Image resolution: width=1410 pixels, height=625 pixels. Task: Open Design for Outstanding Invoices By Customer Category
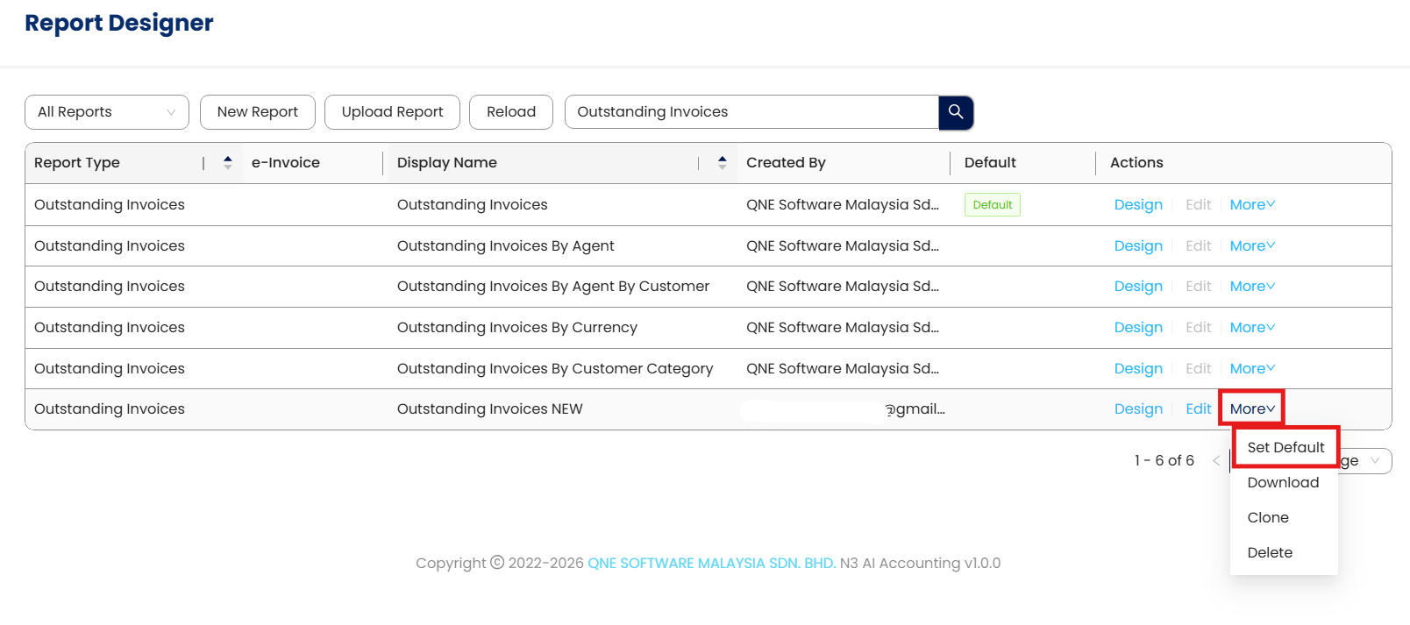point(1138,369)
